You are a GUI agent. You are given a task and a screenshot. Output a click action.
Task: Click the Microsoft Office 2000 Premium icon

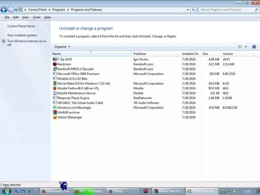55,74
